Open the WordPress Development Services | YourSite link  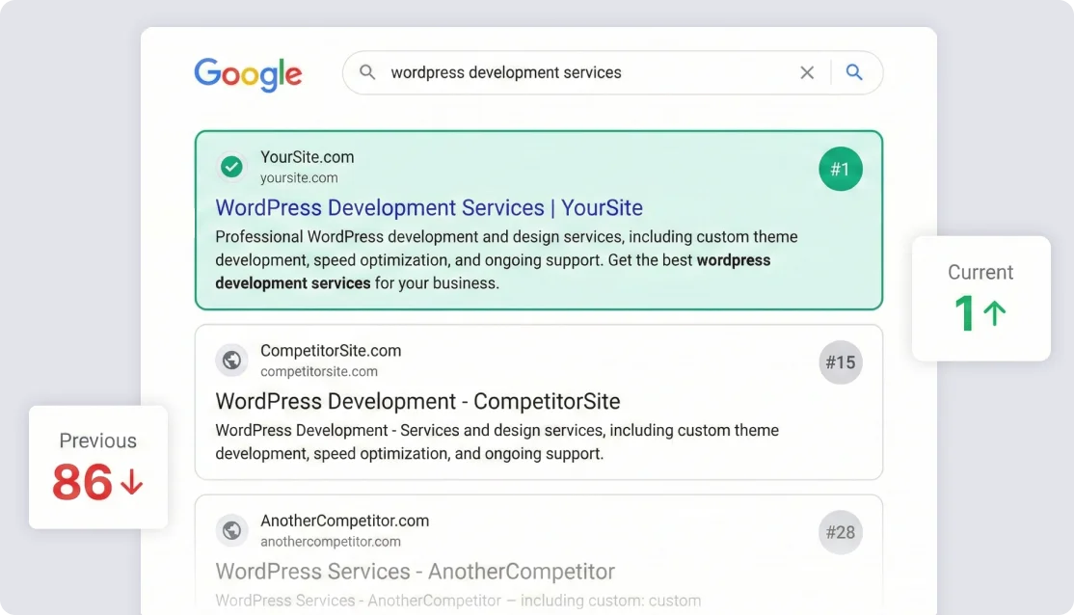(429, 207)
